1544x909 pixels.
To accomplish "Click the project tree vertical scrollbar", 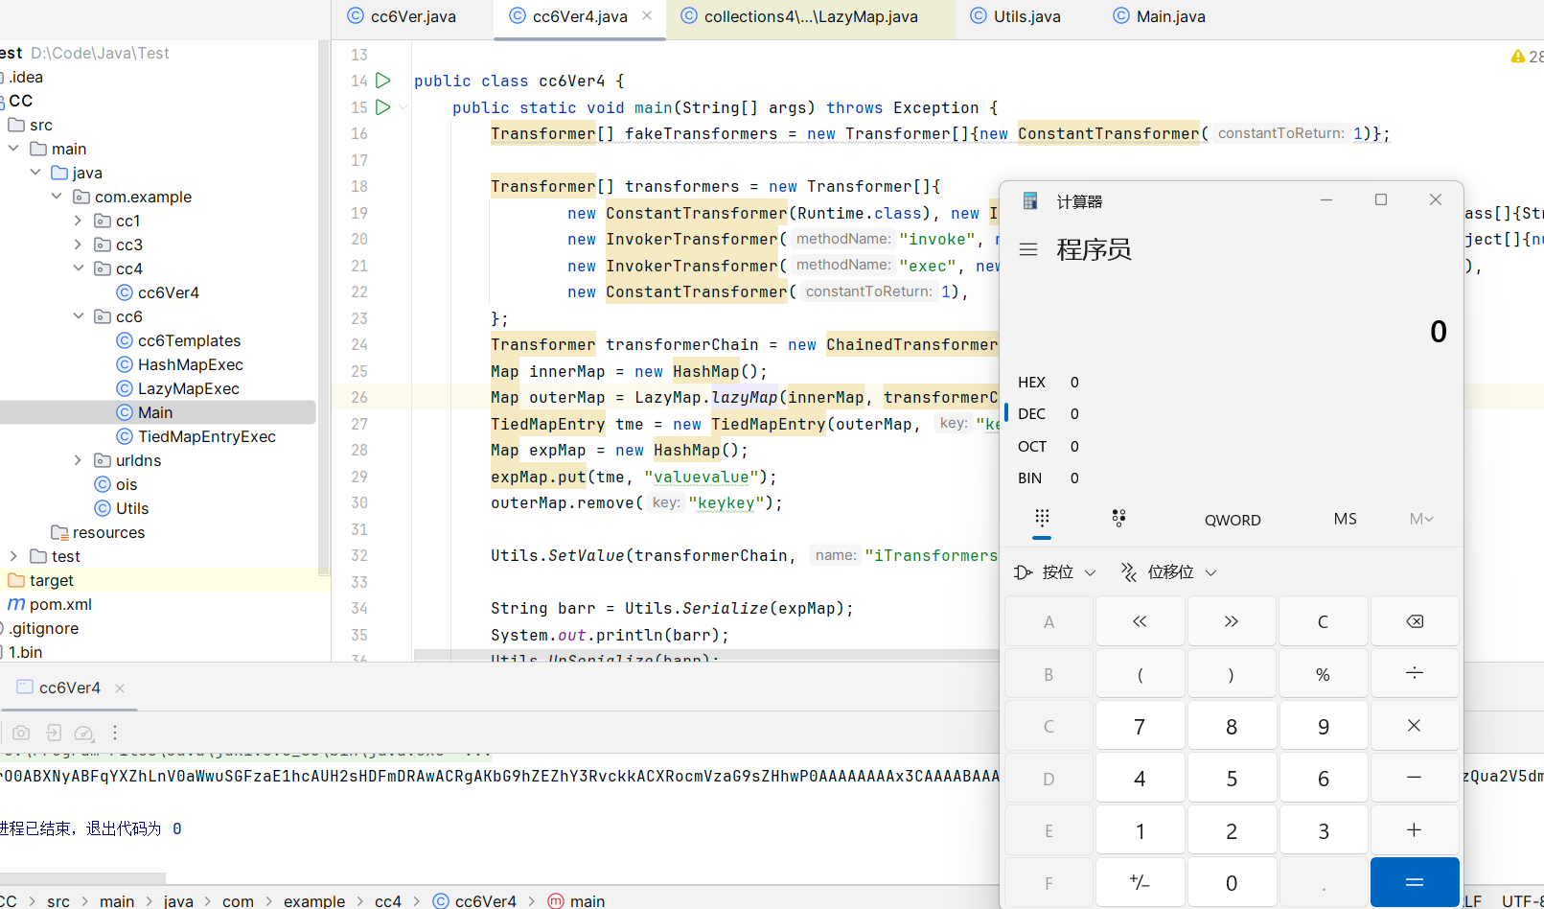I will point(323,307).
